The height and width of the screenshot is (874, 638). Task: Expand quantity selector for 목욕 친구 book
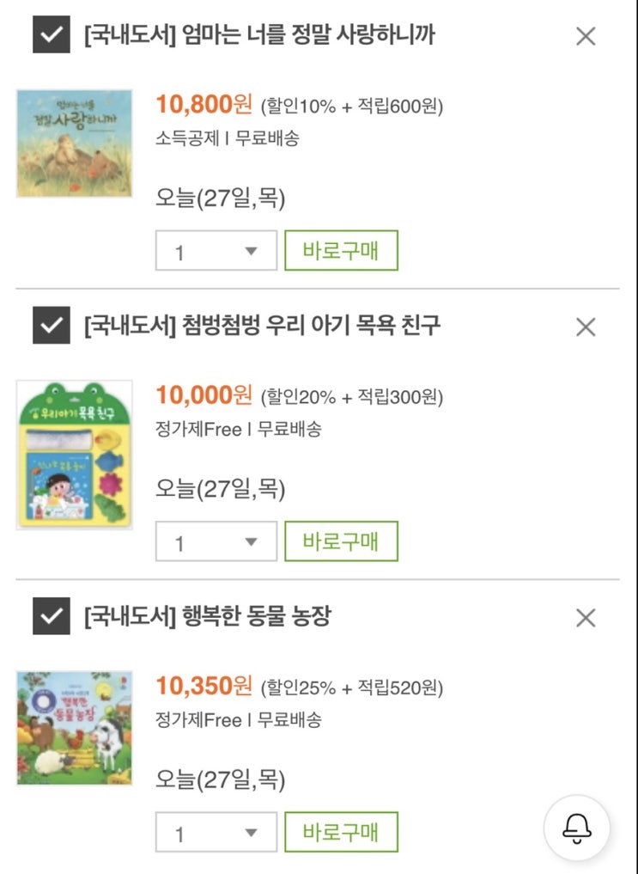pyautogui.click(x=216, y=541)
